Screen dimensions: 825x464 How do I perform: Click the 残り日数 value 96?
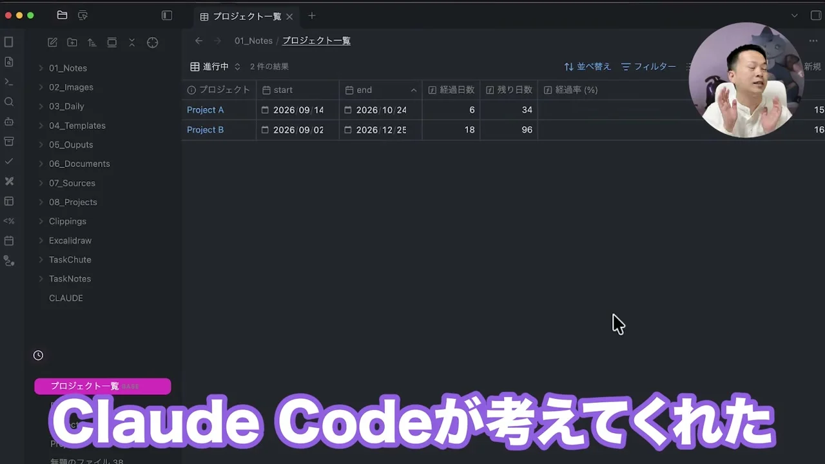527,130
